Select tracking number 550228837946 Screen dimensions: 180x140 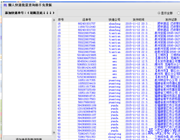click(87, 42)
